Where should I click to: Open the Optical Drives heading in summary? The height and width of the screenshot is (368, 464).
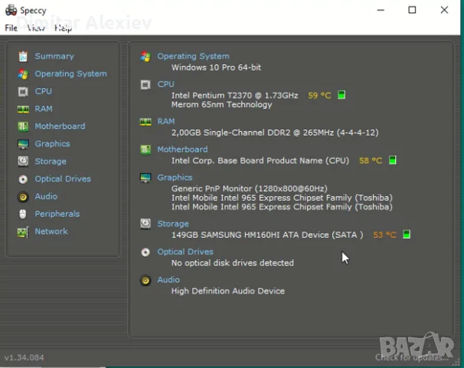(185, 251)
